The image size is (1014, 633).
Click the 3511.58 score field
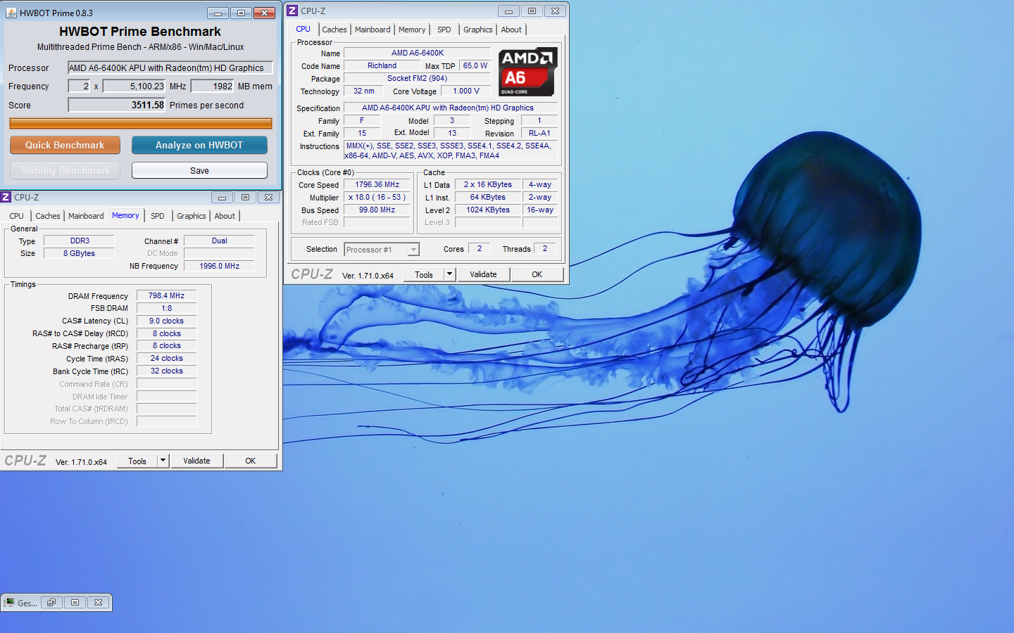(x=117, y=105)
